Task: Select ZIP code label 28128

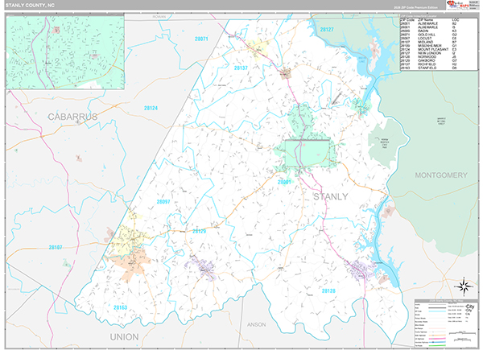Action: (x=328, y=290)
